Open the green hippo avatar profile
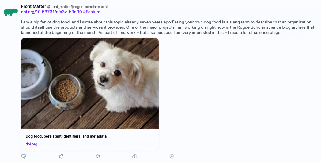Viewport: 321px width, 162px height. pos(11,12)
